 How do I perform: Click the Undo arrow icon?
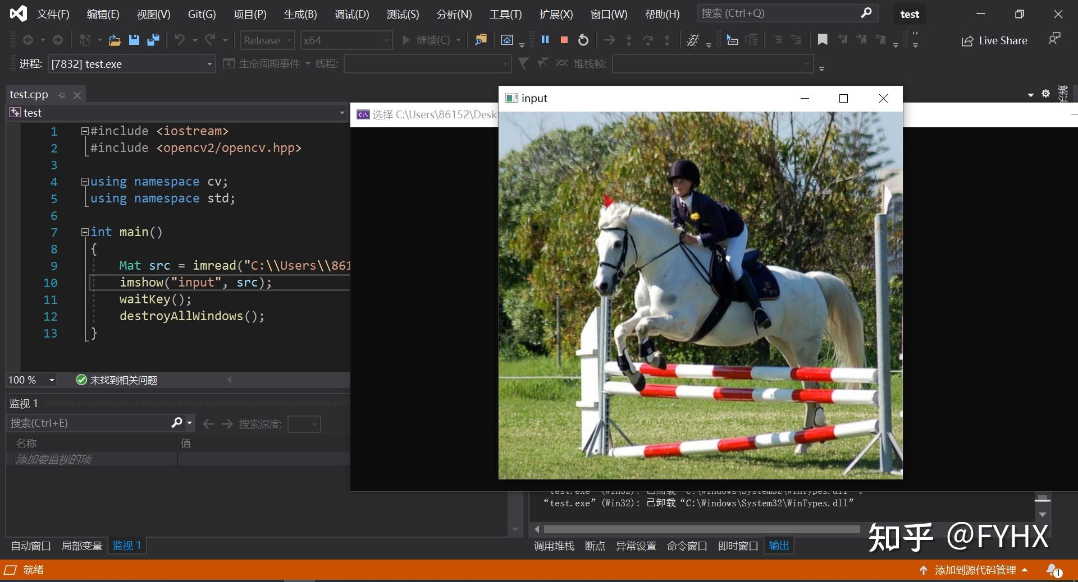tap(180, 40)
